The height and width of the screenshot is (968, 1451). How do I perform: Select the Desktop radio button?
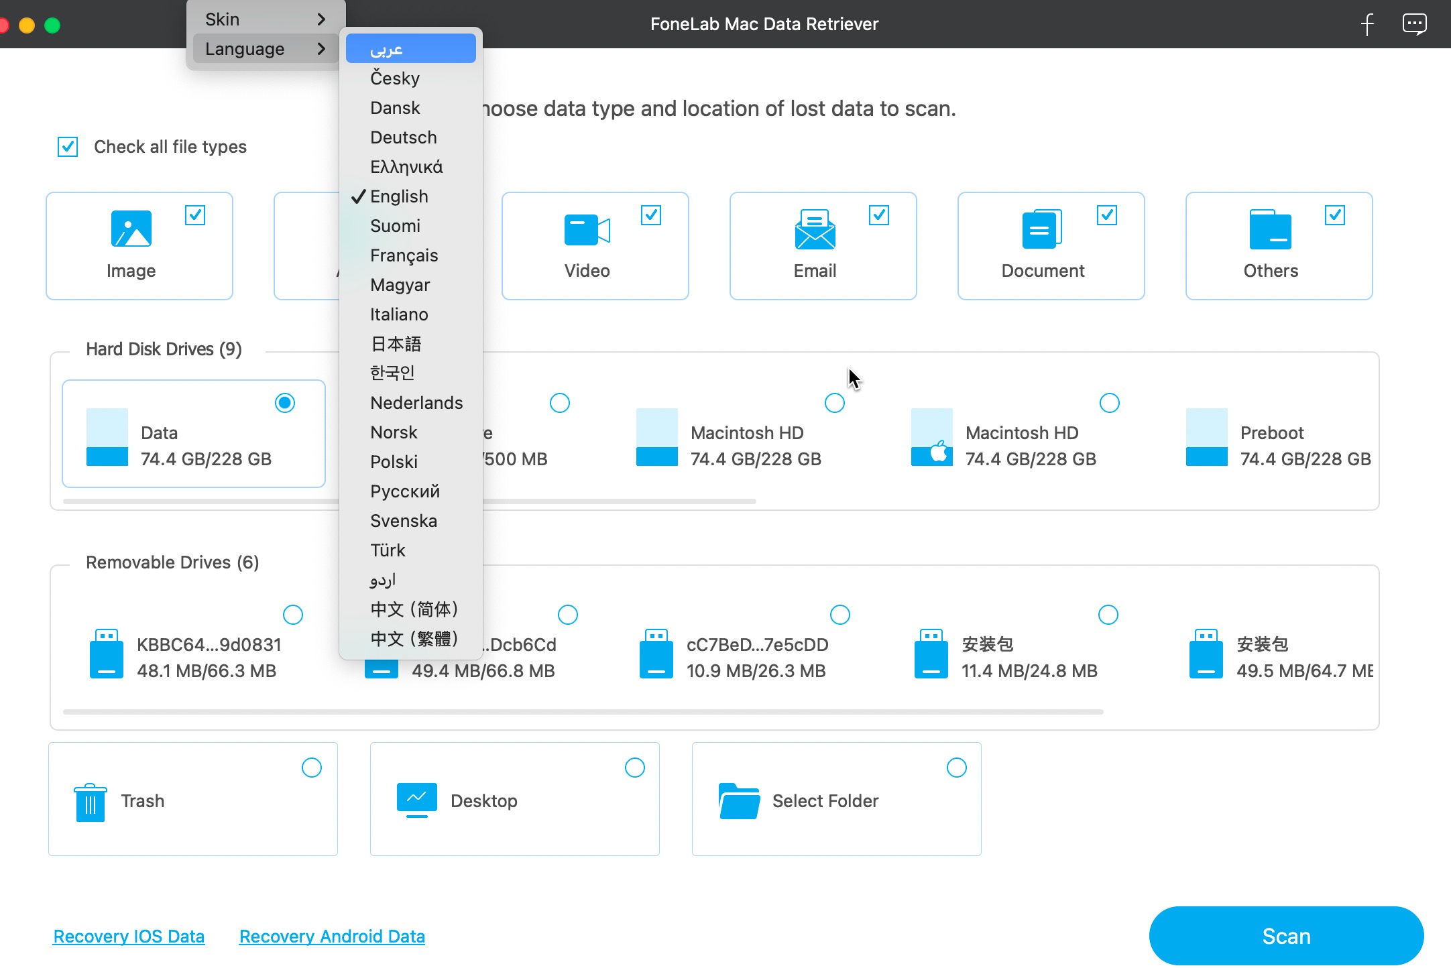pyautogui.click(x=634, y=768)
